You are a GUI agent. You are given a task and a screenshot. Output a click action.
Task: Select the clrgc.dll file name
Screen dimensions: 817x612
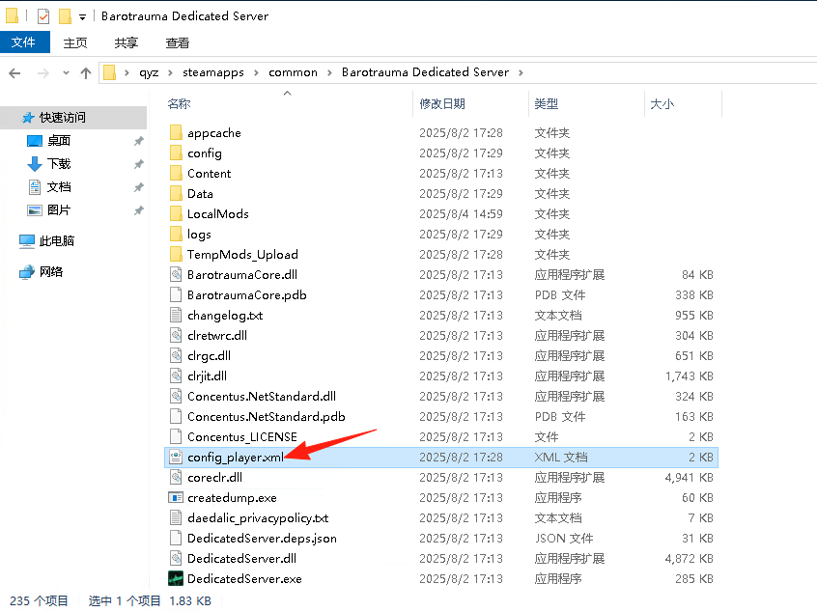(x=209, y=356)
